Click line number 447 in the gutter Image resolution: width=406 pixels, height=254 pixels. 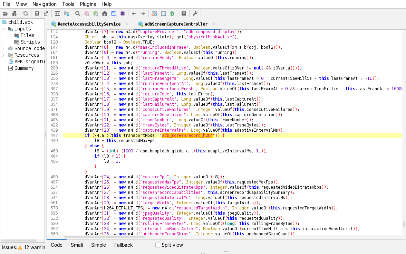(x=54, y=135)
